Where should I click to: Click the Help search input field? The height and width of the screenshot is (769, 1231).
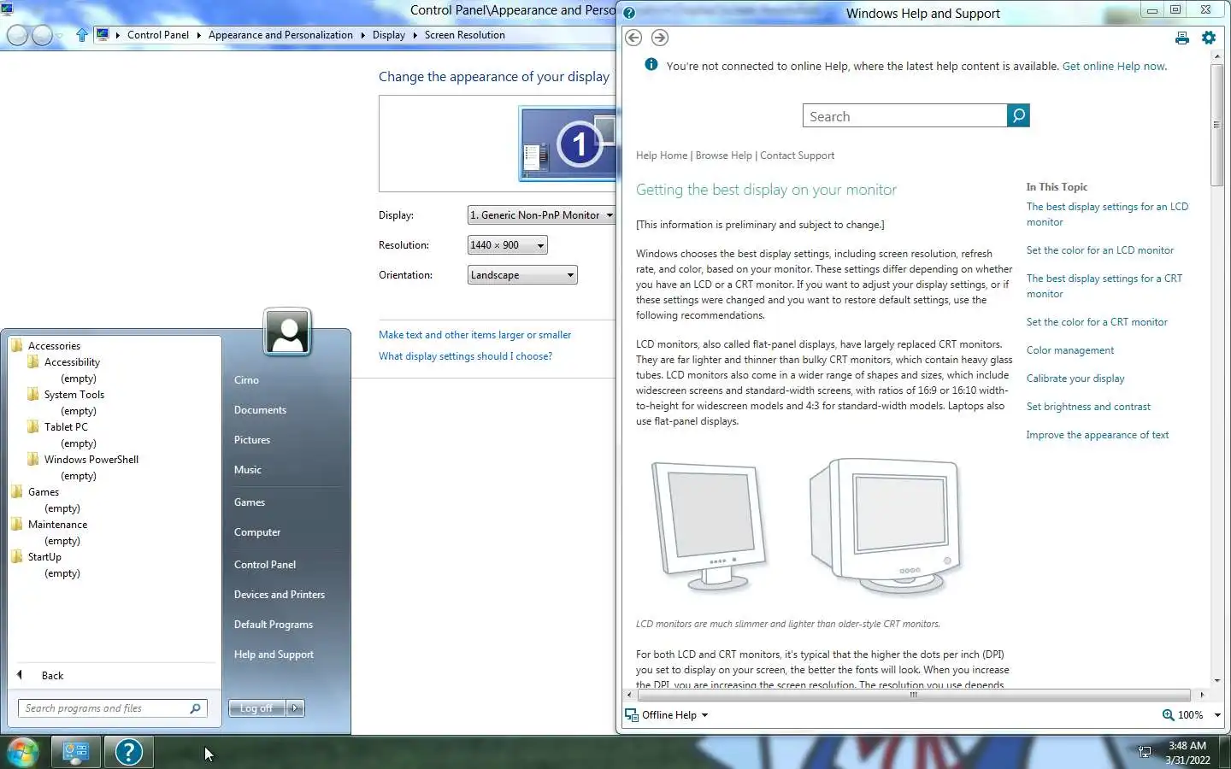click(x=905, y=116)
